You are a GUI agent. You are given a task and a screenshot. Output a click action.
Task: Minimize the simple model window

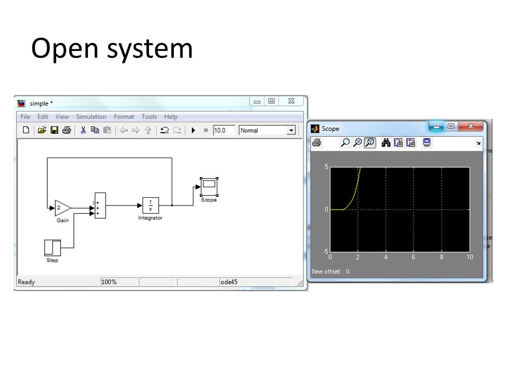pos(257,101)
